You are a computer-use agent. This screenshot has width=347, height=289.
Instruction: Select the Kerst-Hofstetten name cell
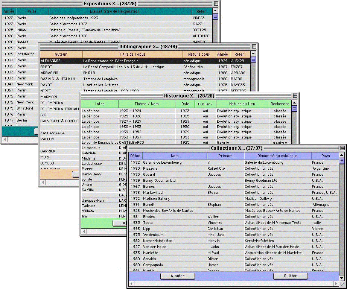click(158, 241)
